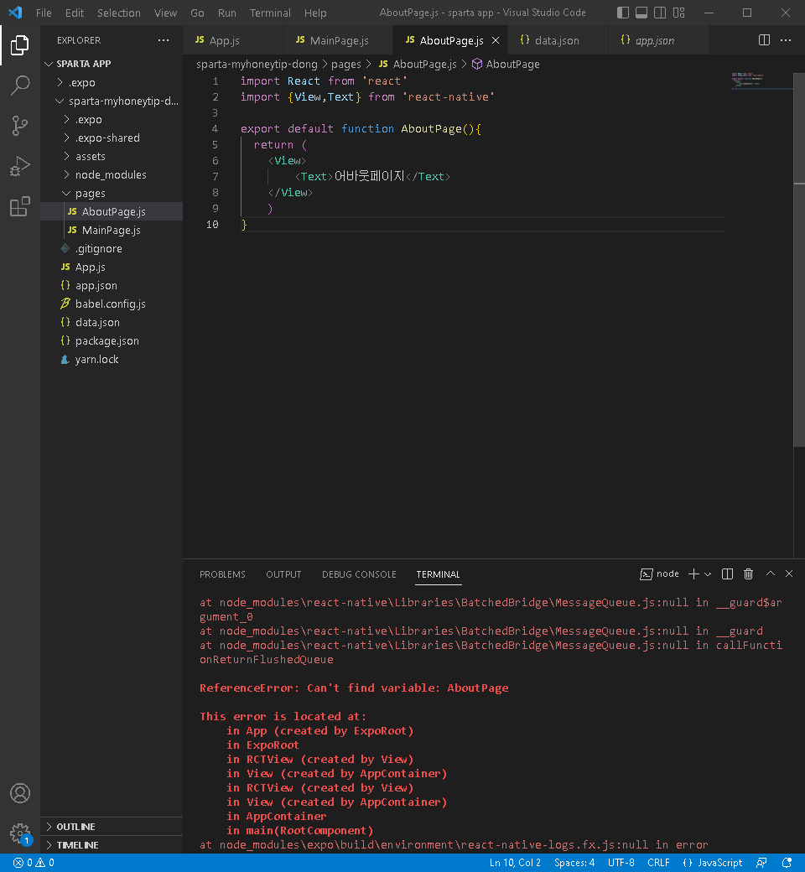Toggle Secondary Side Bar layout icon

(660, 13)
